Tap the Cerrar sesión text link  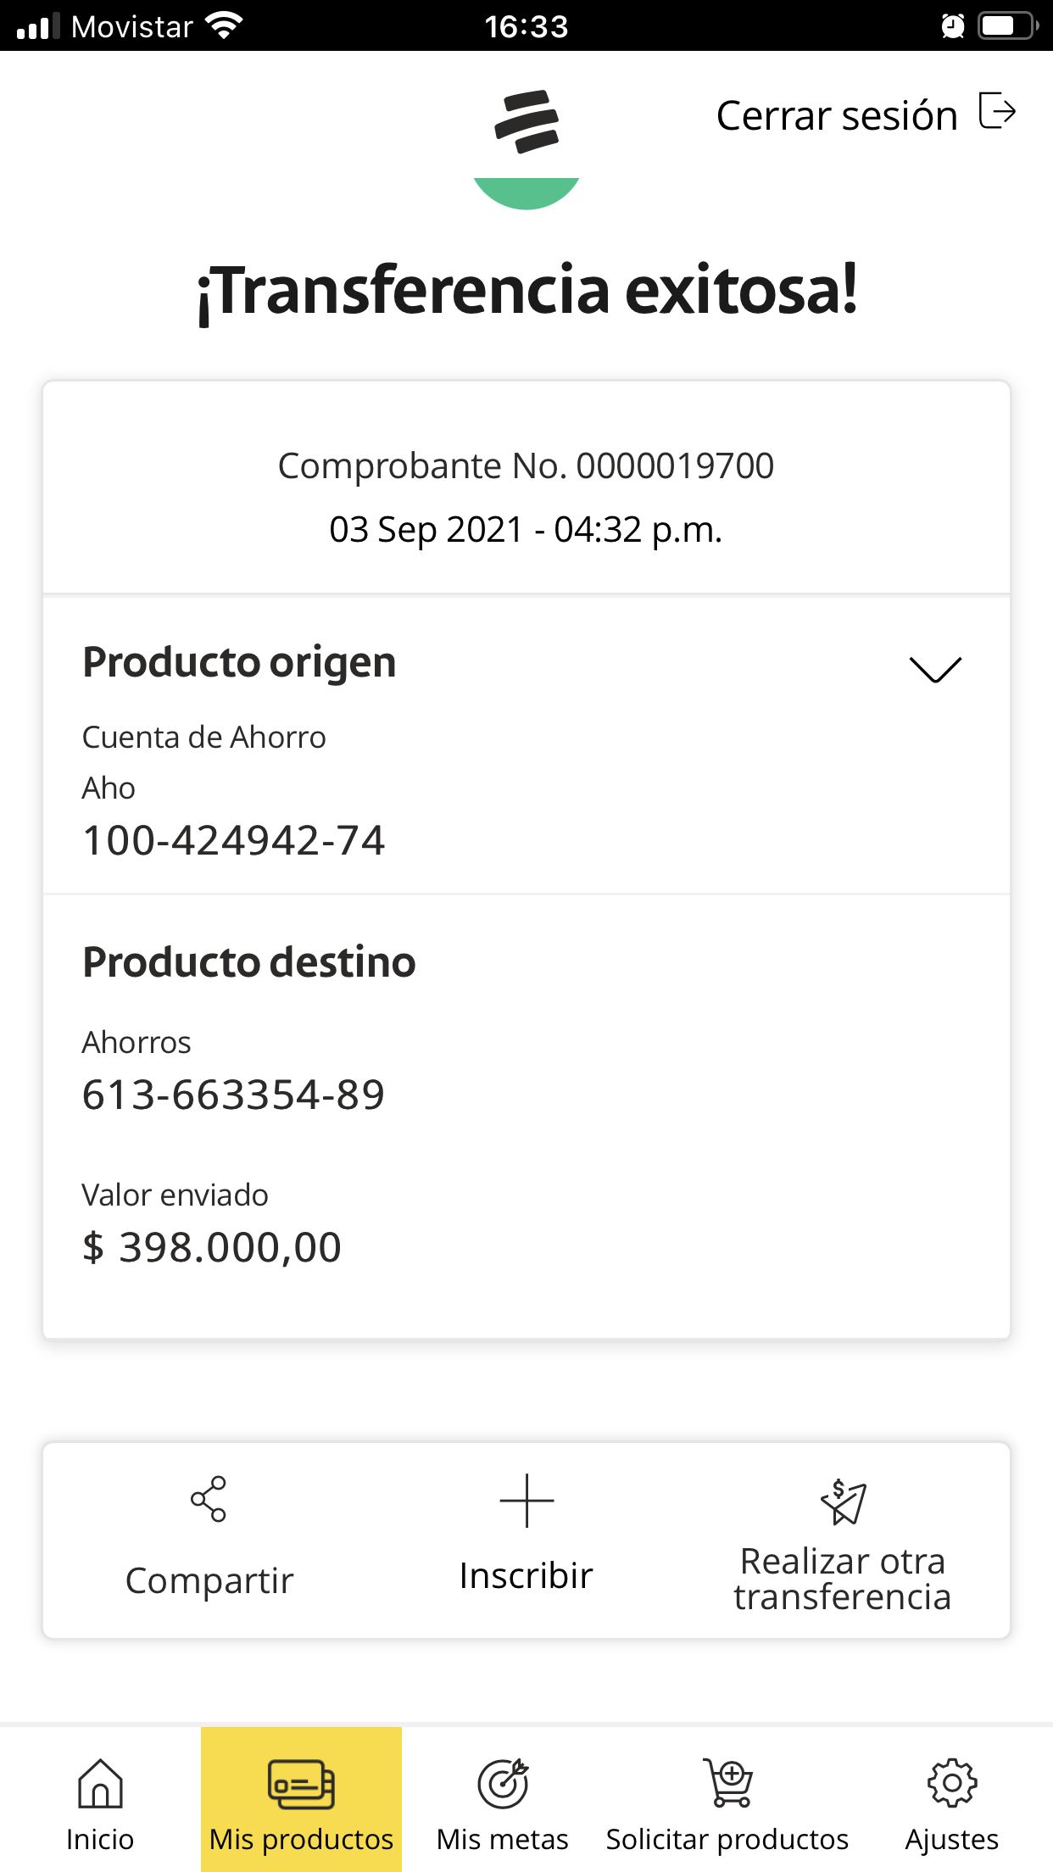click(x=837, y=115)
